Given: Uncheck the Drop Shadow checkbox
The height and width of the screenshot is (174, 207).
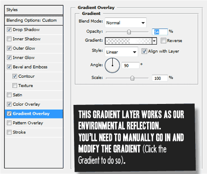Looking at the screenshot, I should 9,30.
